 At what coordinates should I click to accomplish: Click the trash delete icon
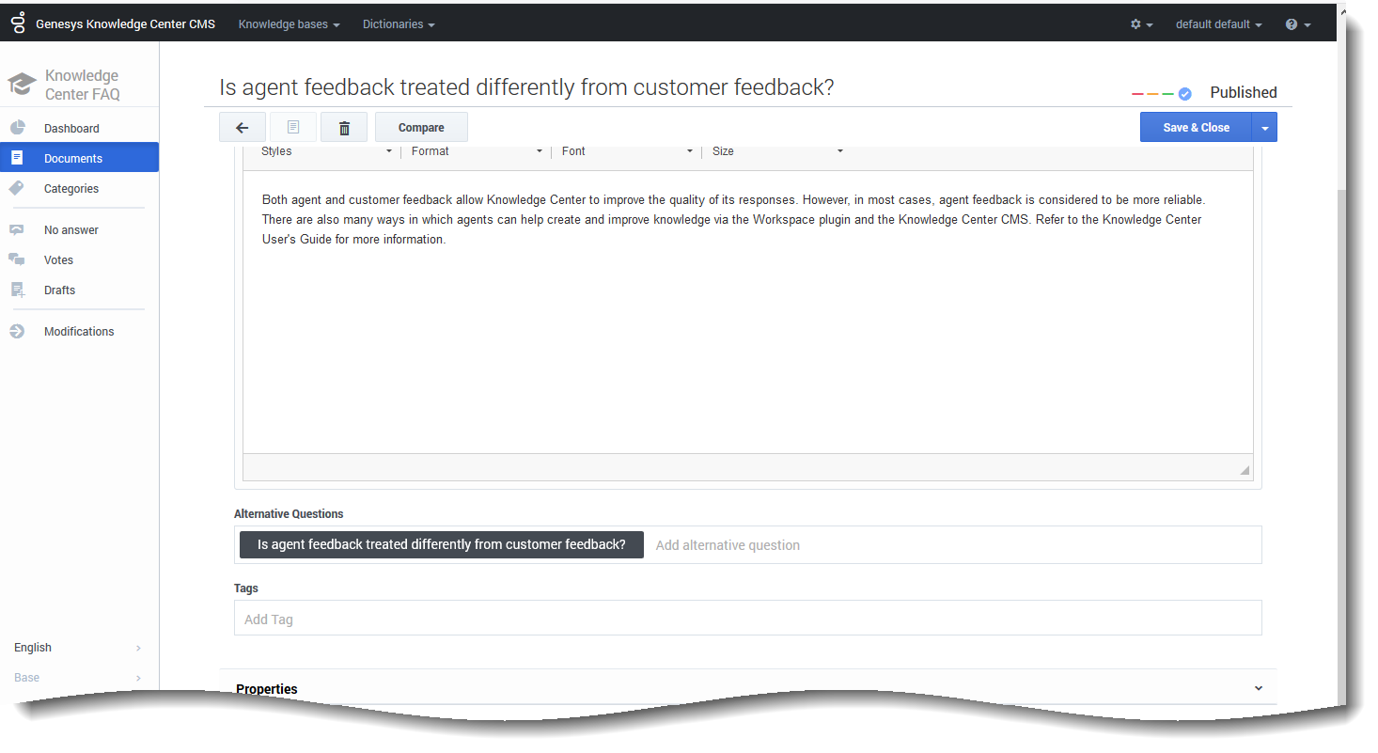pyautogui.click(x=344, y=128)
